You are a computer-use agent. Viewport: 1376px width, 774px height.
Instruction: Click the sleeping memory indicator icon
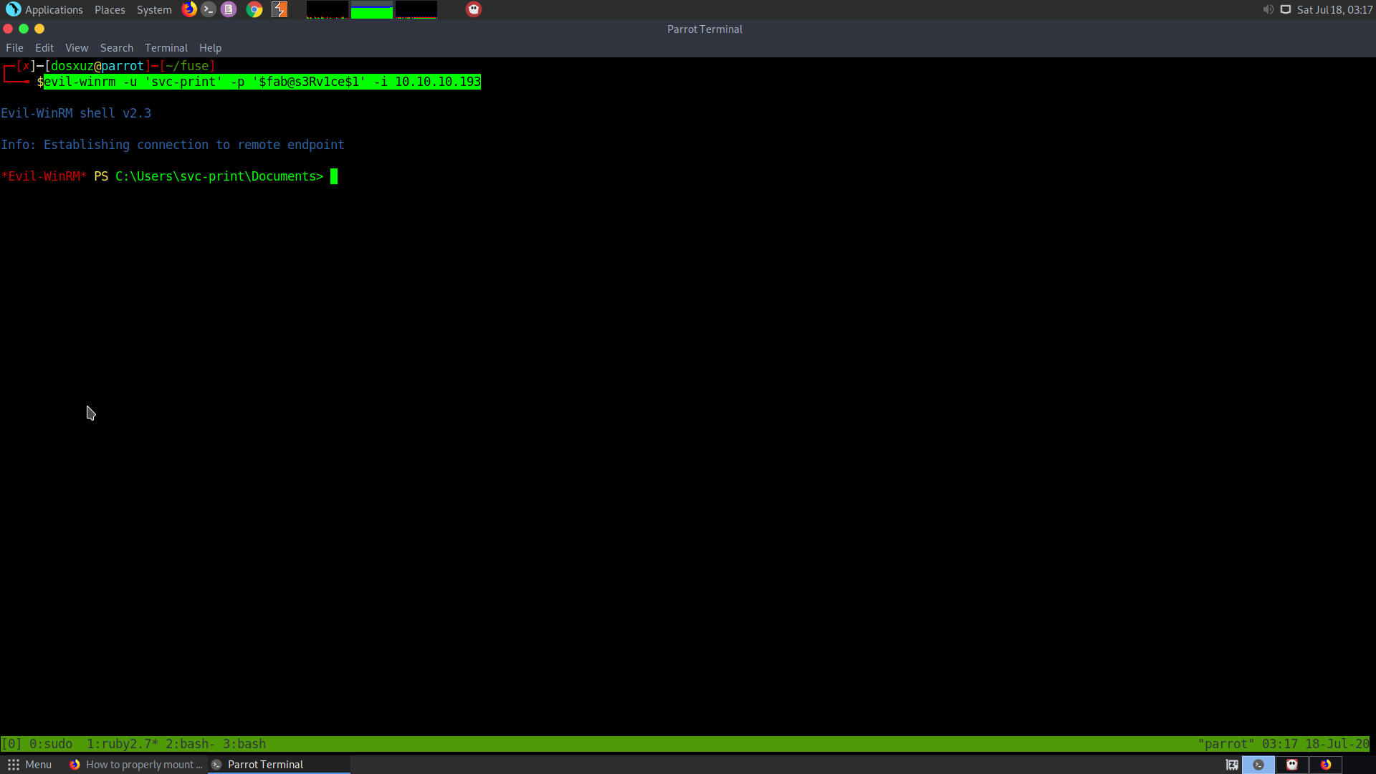[x=1232, y=765]
